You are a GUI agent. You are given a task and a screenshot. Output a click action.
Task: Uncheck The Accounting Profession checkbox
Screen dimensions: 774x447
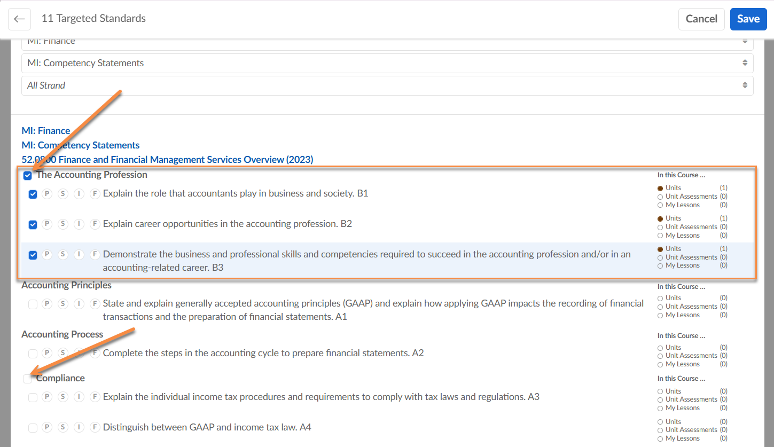point(28,176)
